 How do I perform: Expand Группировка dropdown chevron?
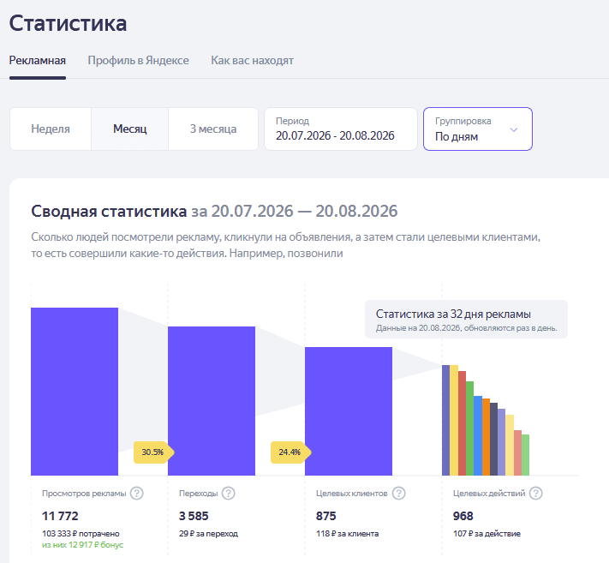[514, 129]
